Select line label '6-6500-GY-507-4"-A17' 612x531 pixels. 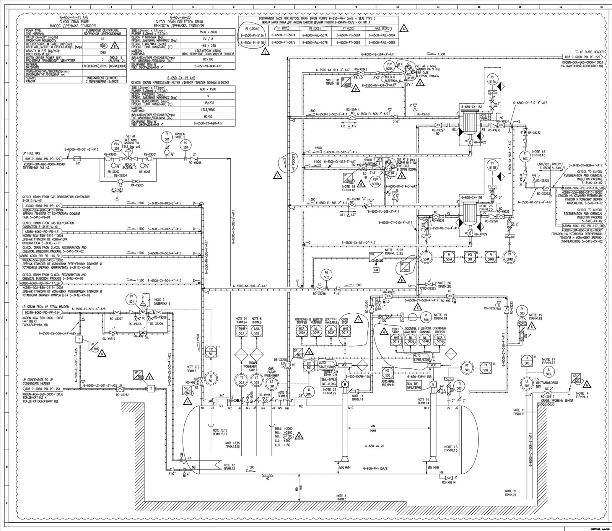[250, 286]
